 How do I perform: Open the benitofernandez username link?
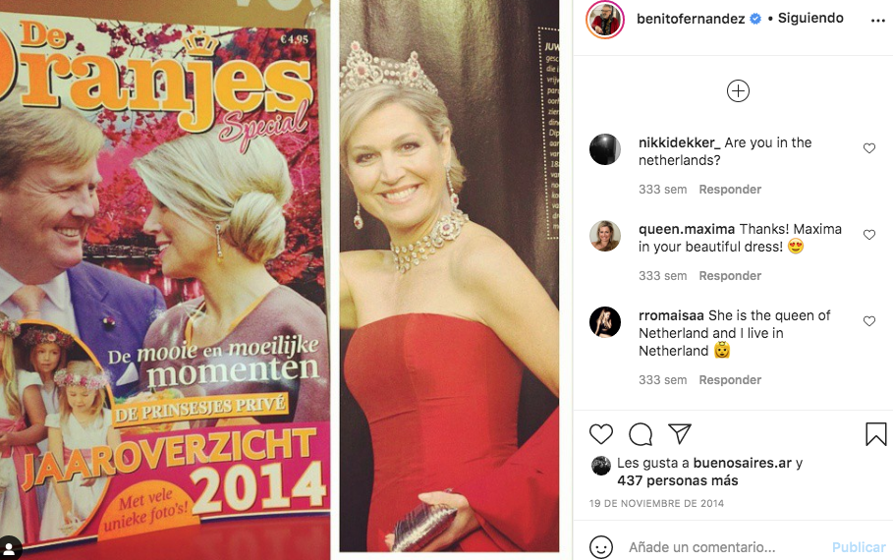click(691, 19)
